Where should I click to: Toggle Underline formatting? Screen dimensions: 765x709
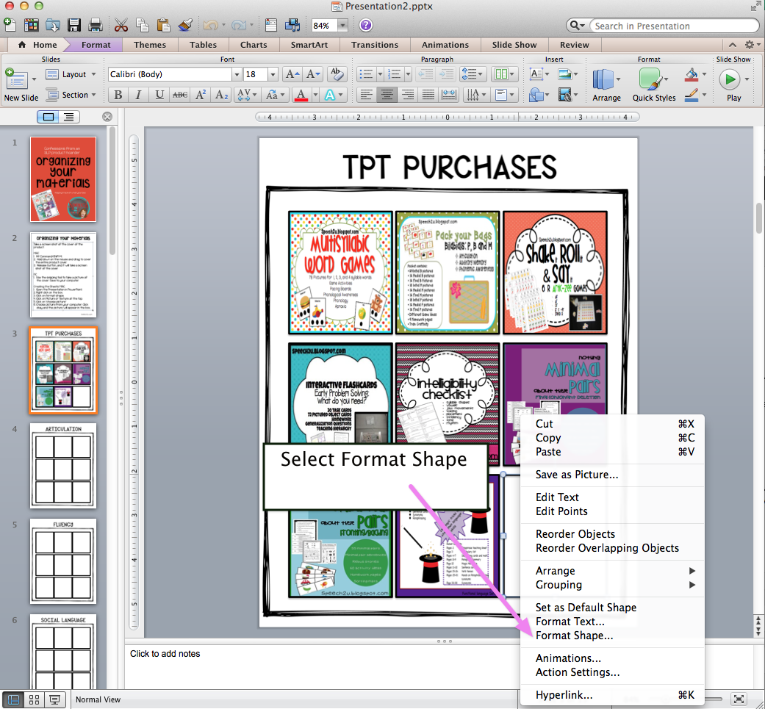point(159,95)
